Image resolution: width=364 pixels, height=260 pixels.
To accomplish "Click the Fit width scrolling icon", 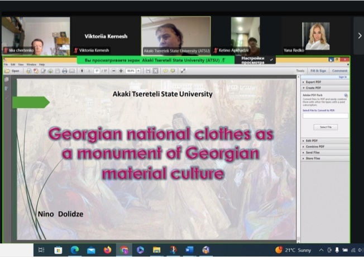I will 148,71.
